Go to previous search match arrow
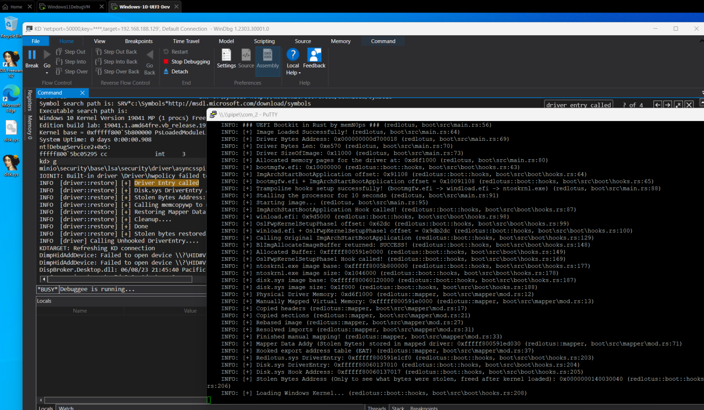704x410 pixels. [x=657, y=105]
